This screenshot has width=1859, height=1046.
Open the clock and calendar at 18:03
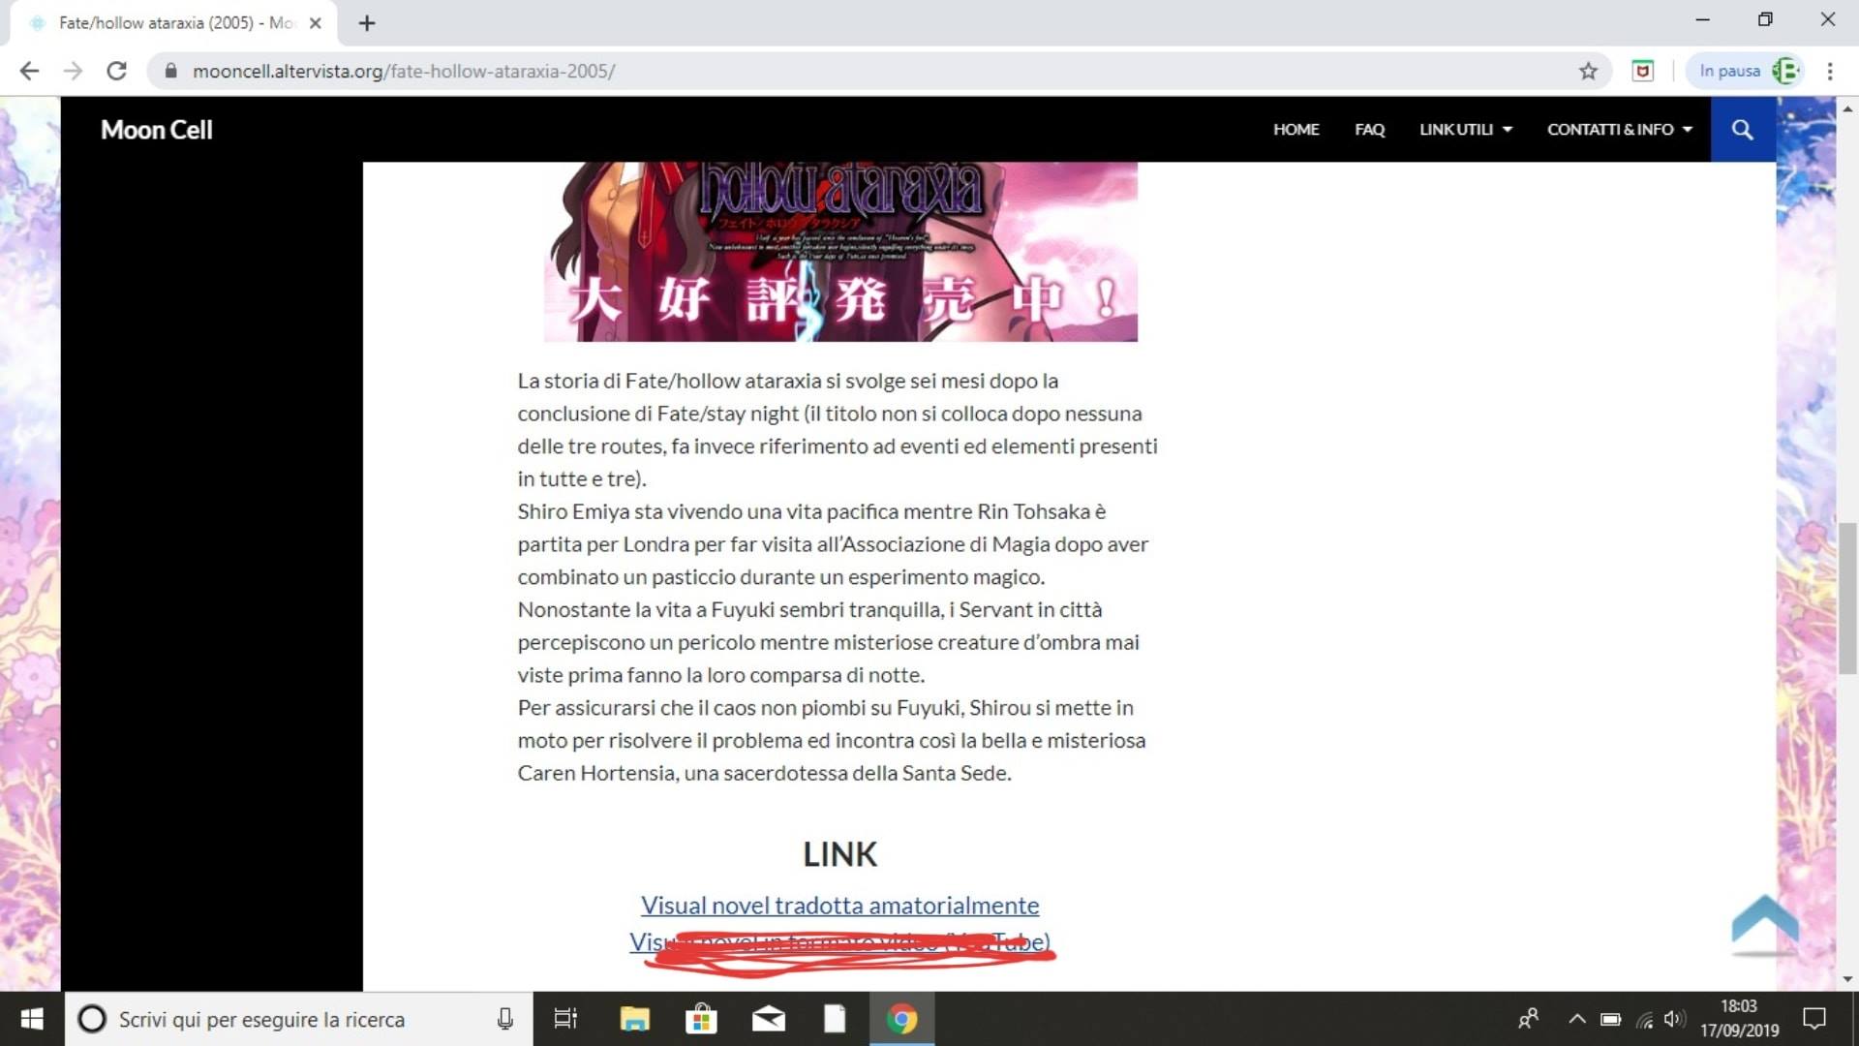[x=1739, y=1019]
